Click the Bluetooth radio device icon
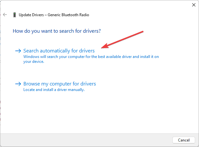The height and width of the screenshot is (147, 199). point(15,15)
